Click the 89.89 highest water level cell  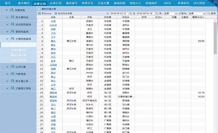[x=198, y=41]
